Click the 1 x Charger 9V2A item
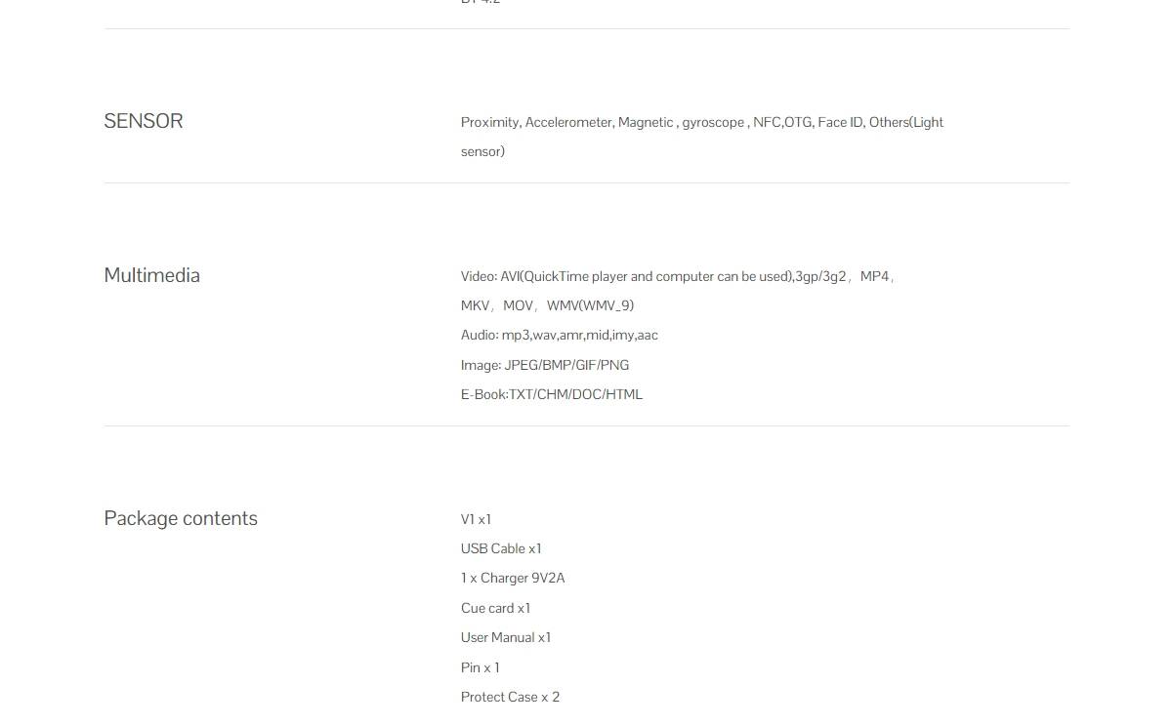Image resolution: width=1173 pixels, height=725 pixels. coord(513,578)
